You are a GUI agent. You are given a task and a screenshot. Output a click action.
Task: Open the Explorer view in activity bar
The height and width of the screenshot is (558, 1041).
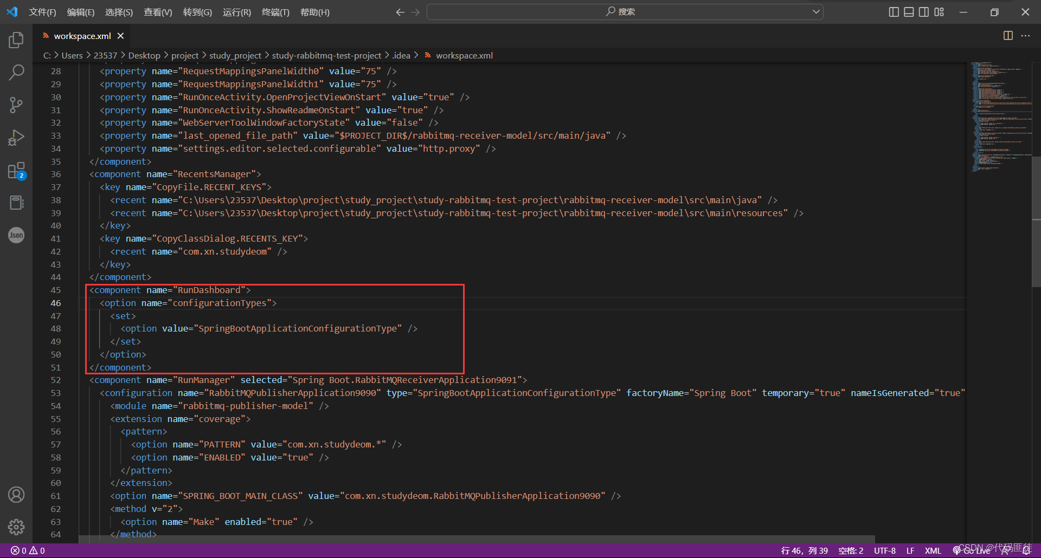click(16, 40)
